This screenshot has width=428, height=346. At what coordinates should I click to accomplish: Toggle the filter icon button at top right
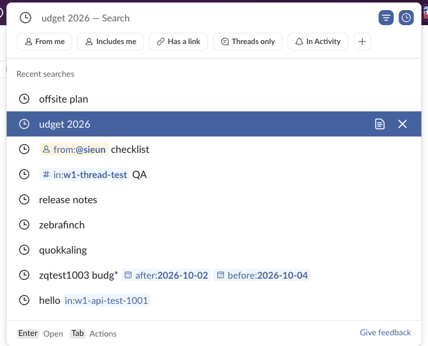tap(386, 18)
